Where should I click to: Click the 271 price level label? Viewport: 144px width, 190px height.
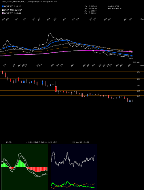[x=139, y=72]
